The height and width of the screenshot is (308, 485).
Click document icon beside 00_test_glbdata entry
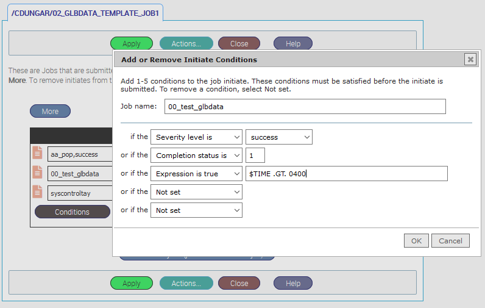coord(38,173)
